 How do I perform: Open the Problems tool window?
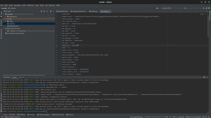[x=21, y=115]
